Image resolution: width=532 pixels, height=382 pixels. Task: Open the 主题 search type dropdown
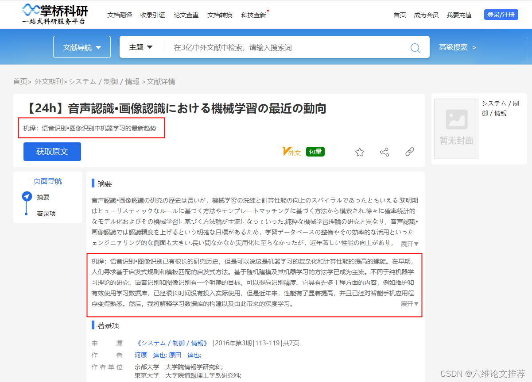(x=141, y=47)
